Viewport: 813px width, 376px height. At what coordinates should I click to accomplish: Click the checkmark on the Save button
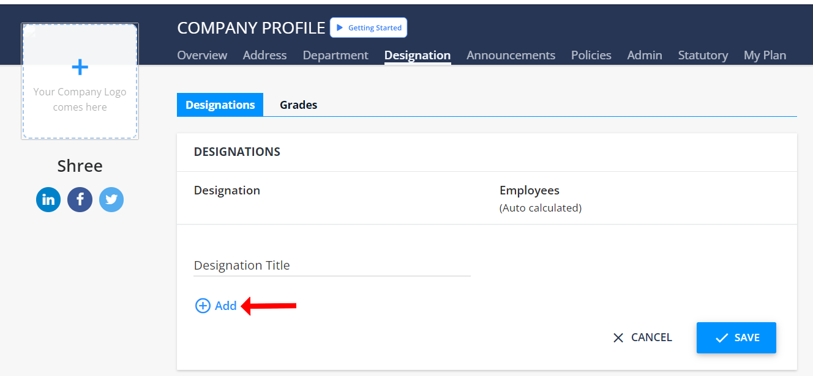721,337
